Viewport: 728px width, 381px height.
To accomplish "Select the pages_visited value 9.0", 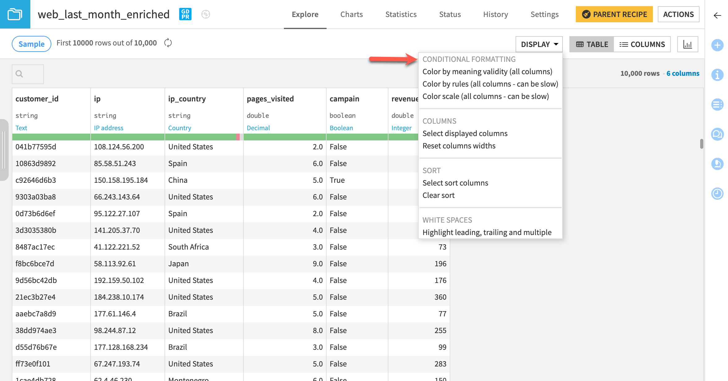I will click(285, 264).
